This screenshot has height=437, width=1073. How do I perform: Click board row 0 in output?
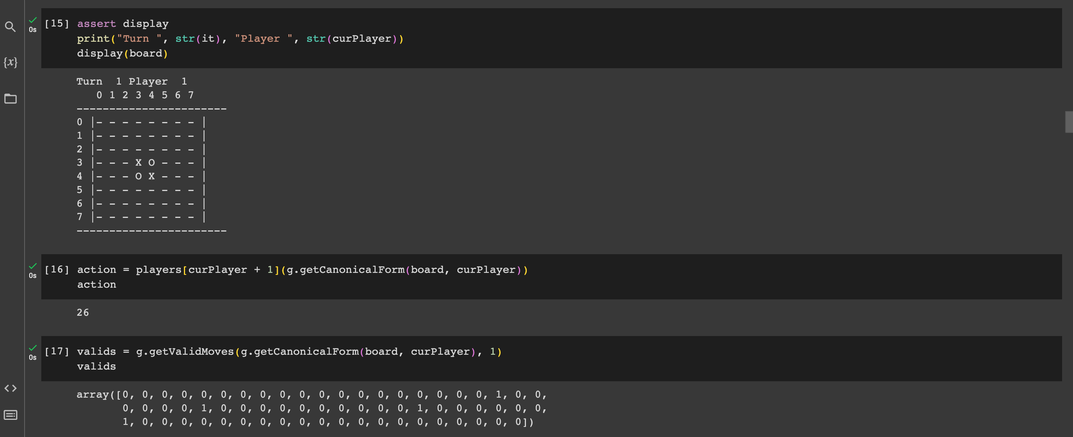click(x=141, y=122)
